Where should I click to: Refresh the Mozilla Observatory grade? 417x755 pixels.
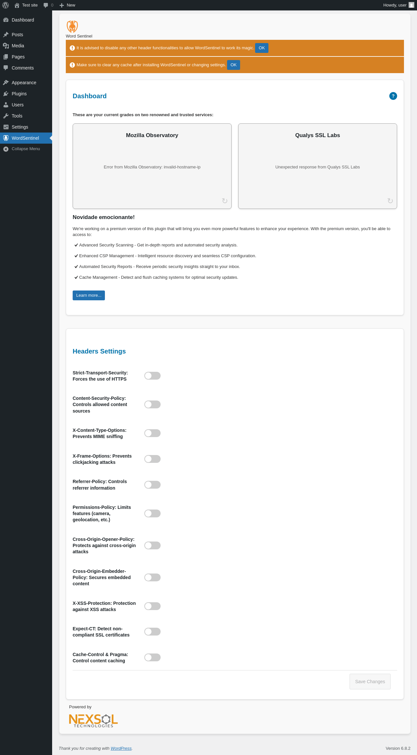pyautogui.click(x=225, y=201)
